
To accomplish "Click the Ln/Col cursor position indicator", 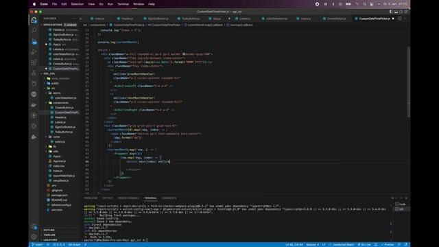I will (294, 245).
